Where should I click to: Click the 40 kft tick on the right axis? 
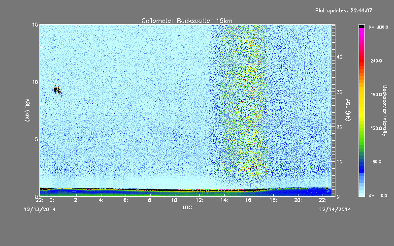point(339,57)
